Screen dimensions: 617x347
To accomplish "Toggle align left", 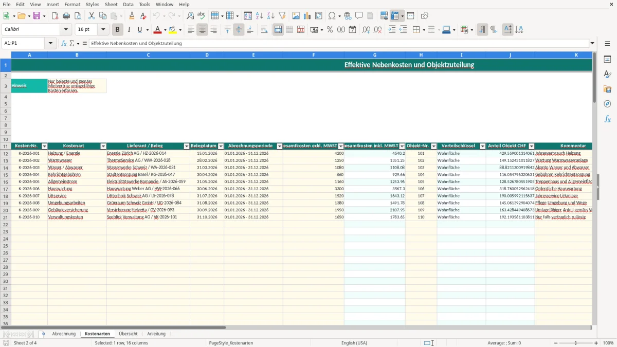I will point(191,30).
